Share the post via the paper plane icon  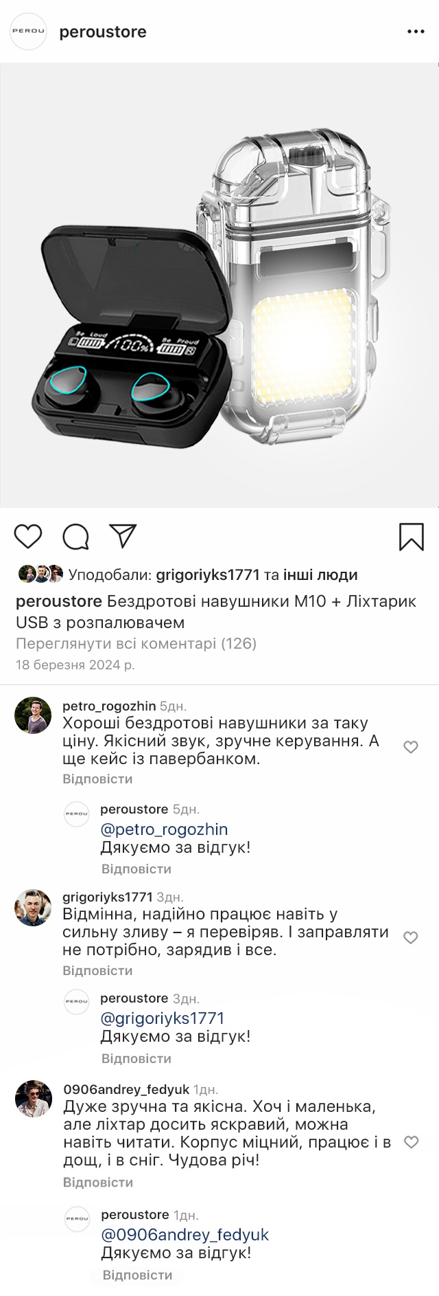click(x=124, y=536)
